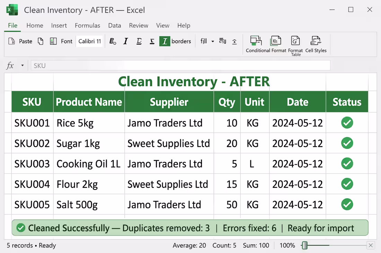Select the cell Cooking Oil 1L
Viewport: 381px width, 253px height.
click(89, 163)
